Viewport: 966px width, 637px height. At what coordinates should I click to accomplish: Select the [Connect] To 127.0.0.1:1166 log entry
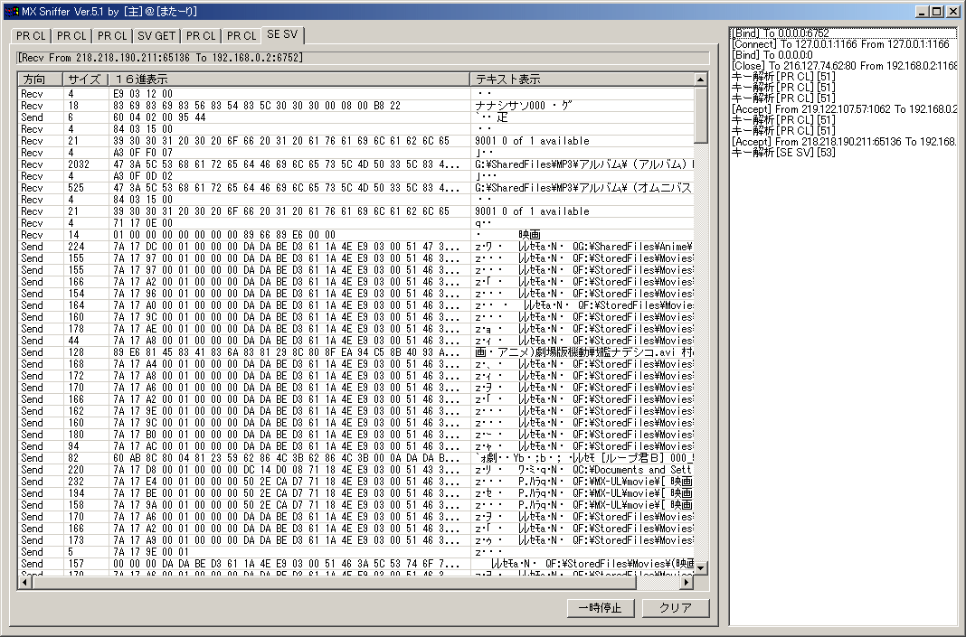coord(843,44)
